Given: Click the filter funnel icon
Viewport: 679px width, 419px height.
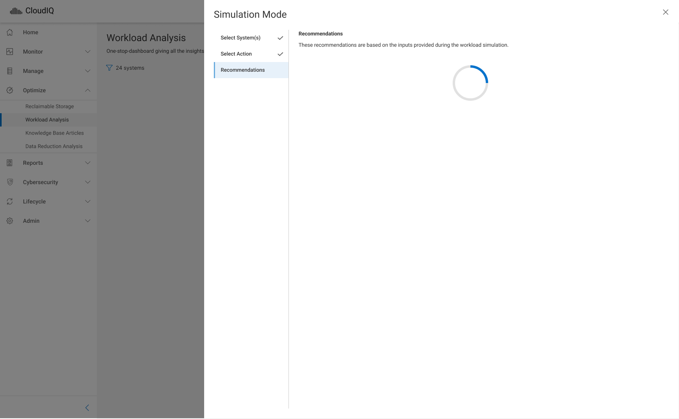Looking at the screenshot, I should pyautogui.click(x=109, y=68).
